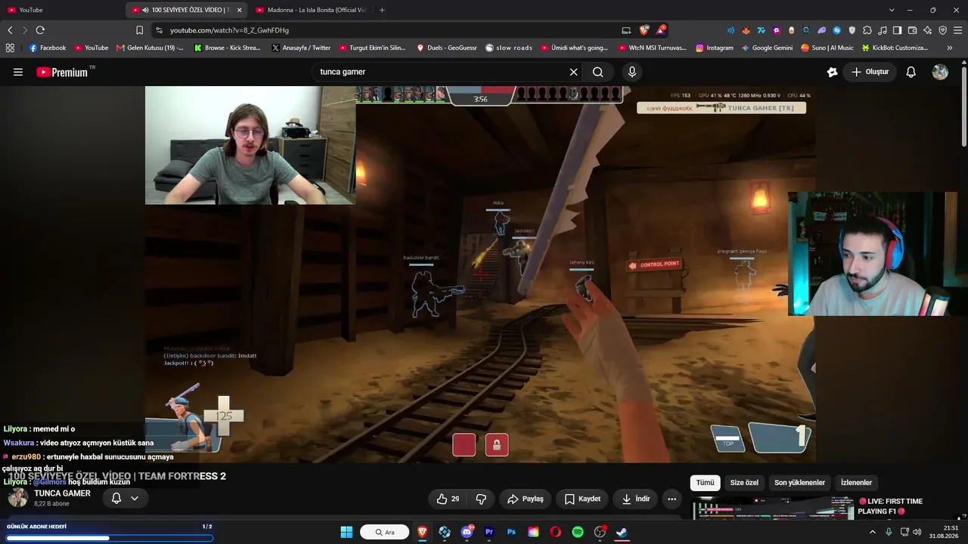Image resolution: width=968 pixels, height=544 pixels.
Task: Download video with İndir button
Action: (x=636, y=499)
